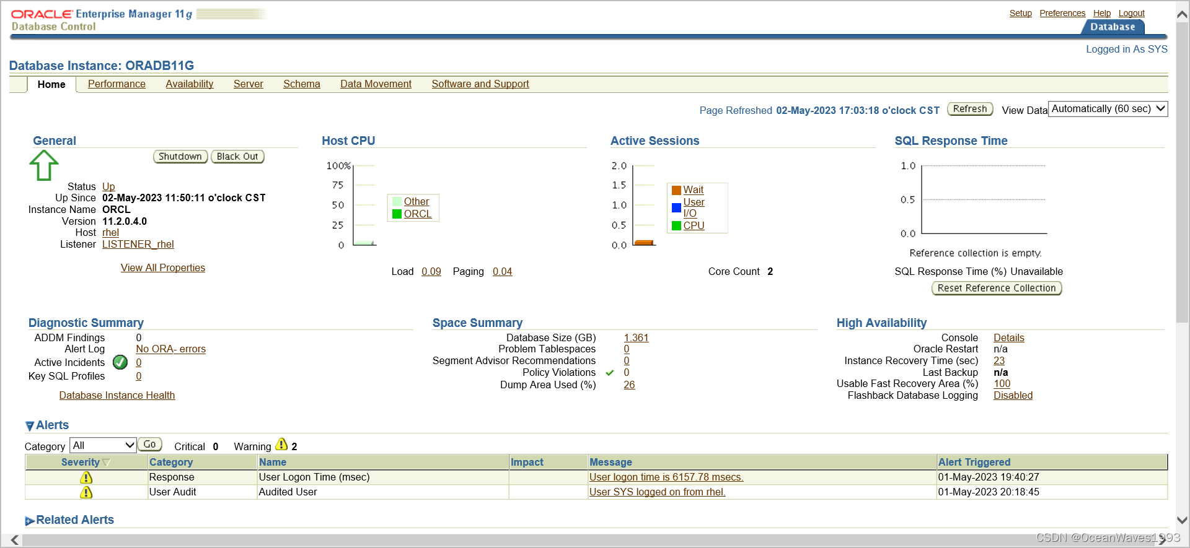Open the View Data refresh interval dropdown
This screenshot has height=548, width=1190.
click(x=1108, y=109)
